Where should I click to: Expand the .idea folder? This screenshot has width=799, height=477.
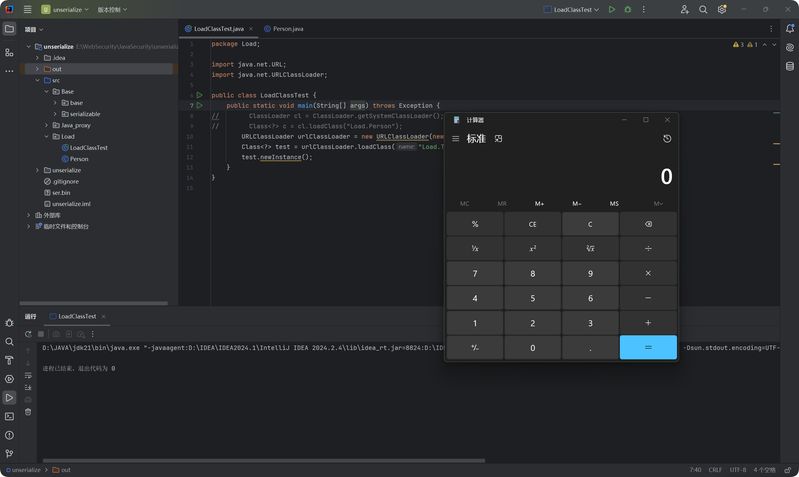click(37, 58)
